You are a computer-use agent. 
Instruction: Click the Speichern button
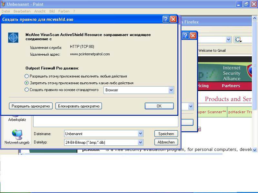pos(166,133)
